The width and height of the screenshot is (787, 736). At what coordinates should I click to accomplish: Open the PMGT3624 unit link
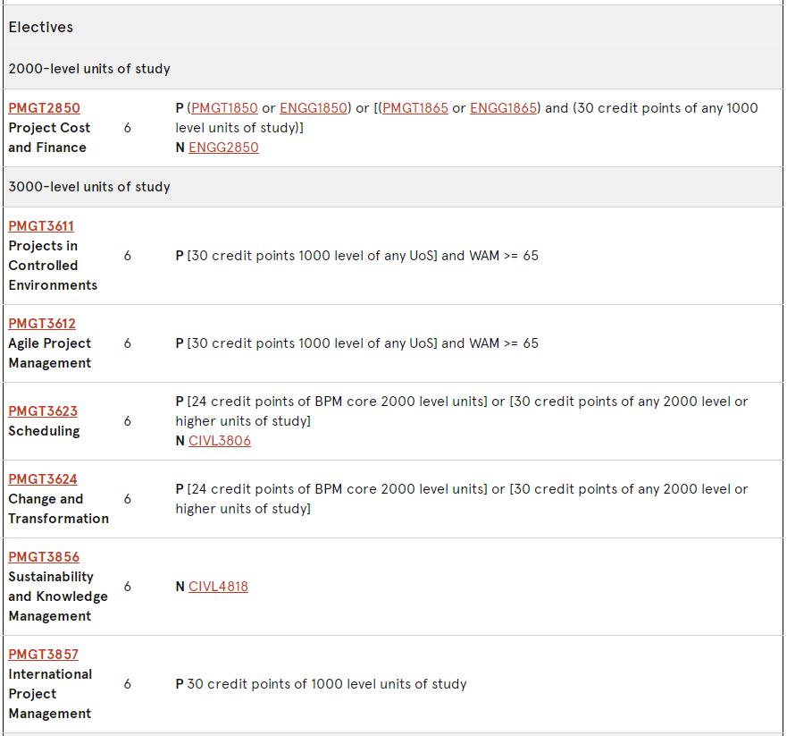point(43,479)
